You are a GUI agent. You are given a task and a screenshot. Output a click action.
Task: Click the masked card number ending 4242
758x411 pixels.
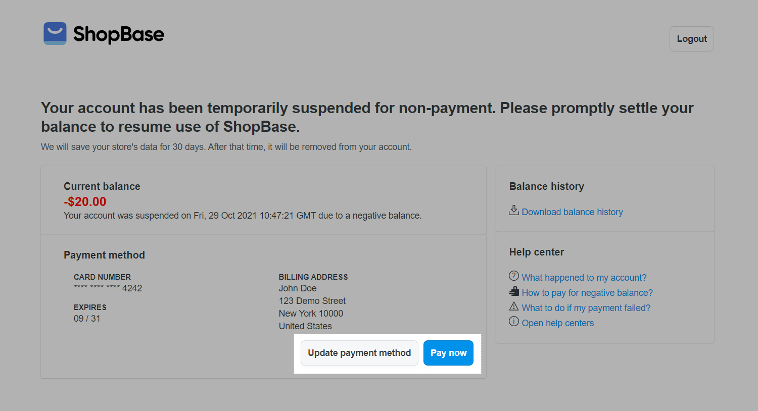(108, 288)
